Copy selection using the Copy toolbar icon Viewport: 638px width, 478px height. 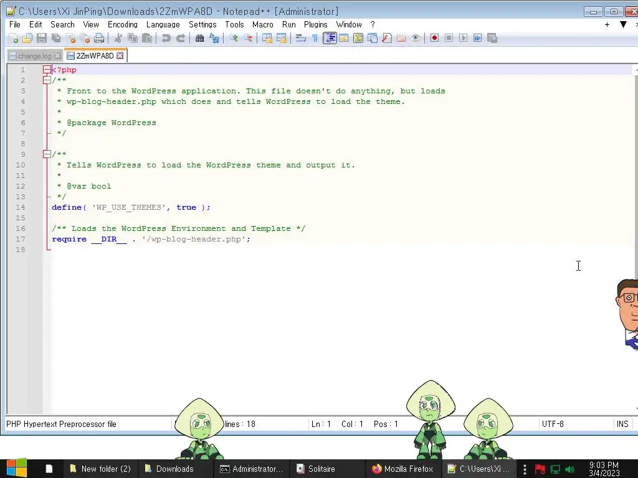pos(133,38)
